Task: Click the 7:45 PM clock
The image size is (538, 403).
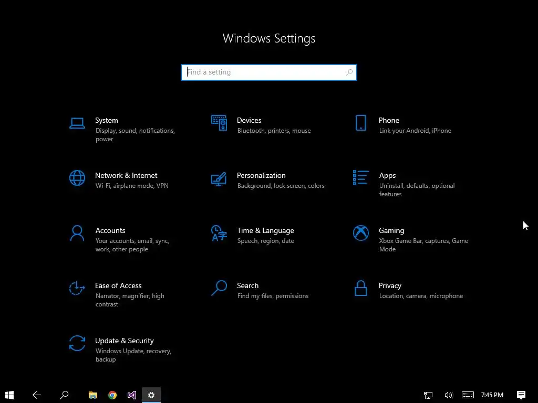Action: pyautogui.click(x=492, y=395)
